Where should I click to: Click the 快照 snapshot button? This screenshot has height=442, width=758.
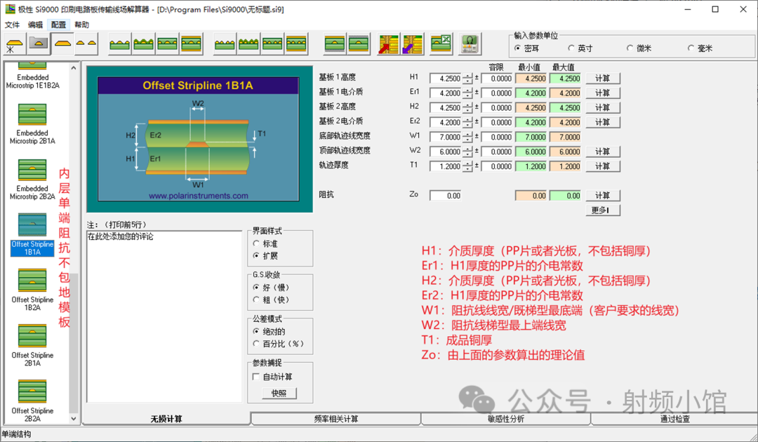[279, 394]
